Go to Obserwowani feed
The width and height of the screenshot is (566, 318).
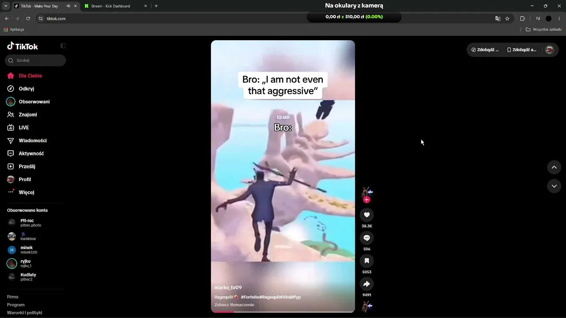(x=28, y=102)
